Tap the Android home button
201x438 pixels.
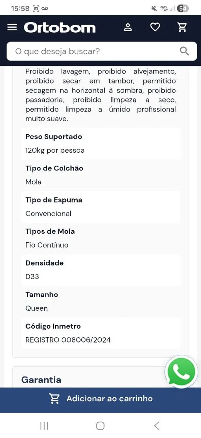click(x=100, y=426)
